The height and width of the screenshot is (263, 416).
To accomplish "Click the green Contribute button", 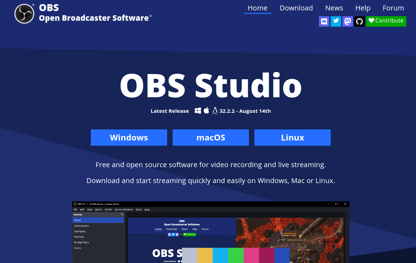I will click(386, 21).
